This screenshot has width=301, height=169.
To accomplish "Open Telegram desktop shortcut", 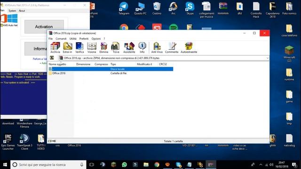I will (124, 8).
